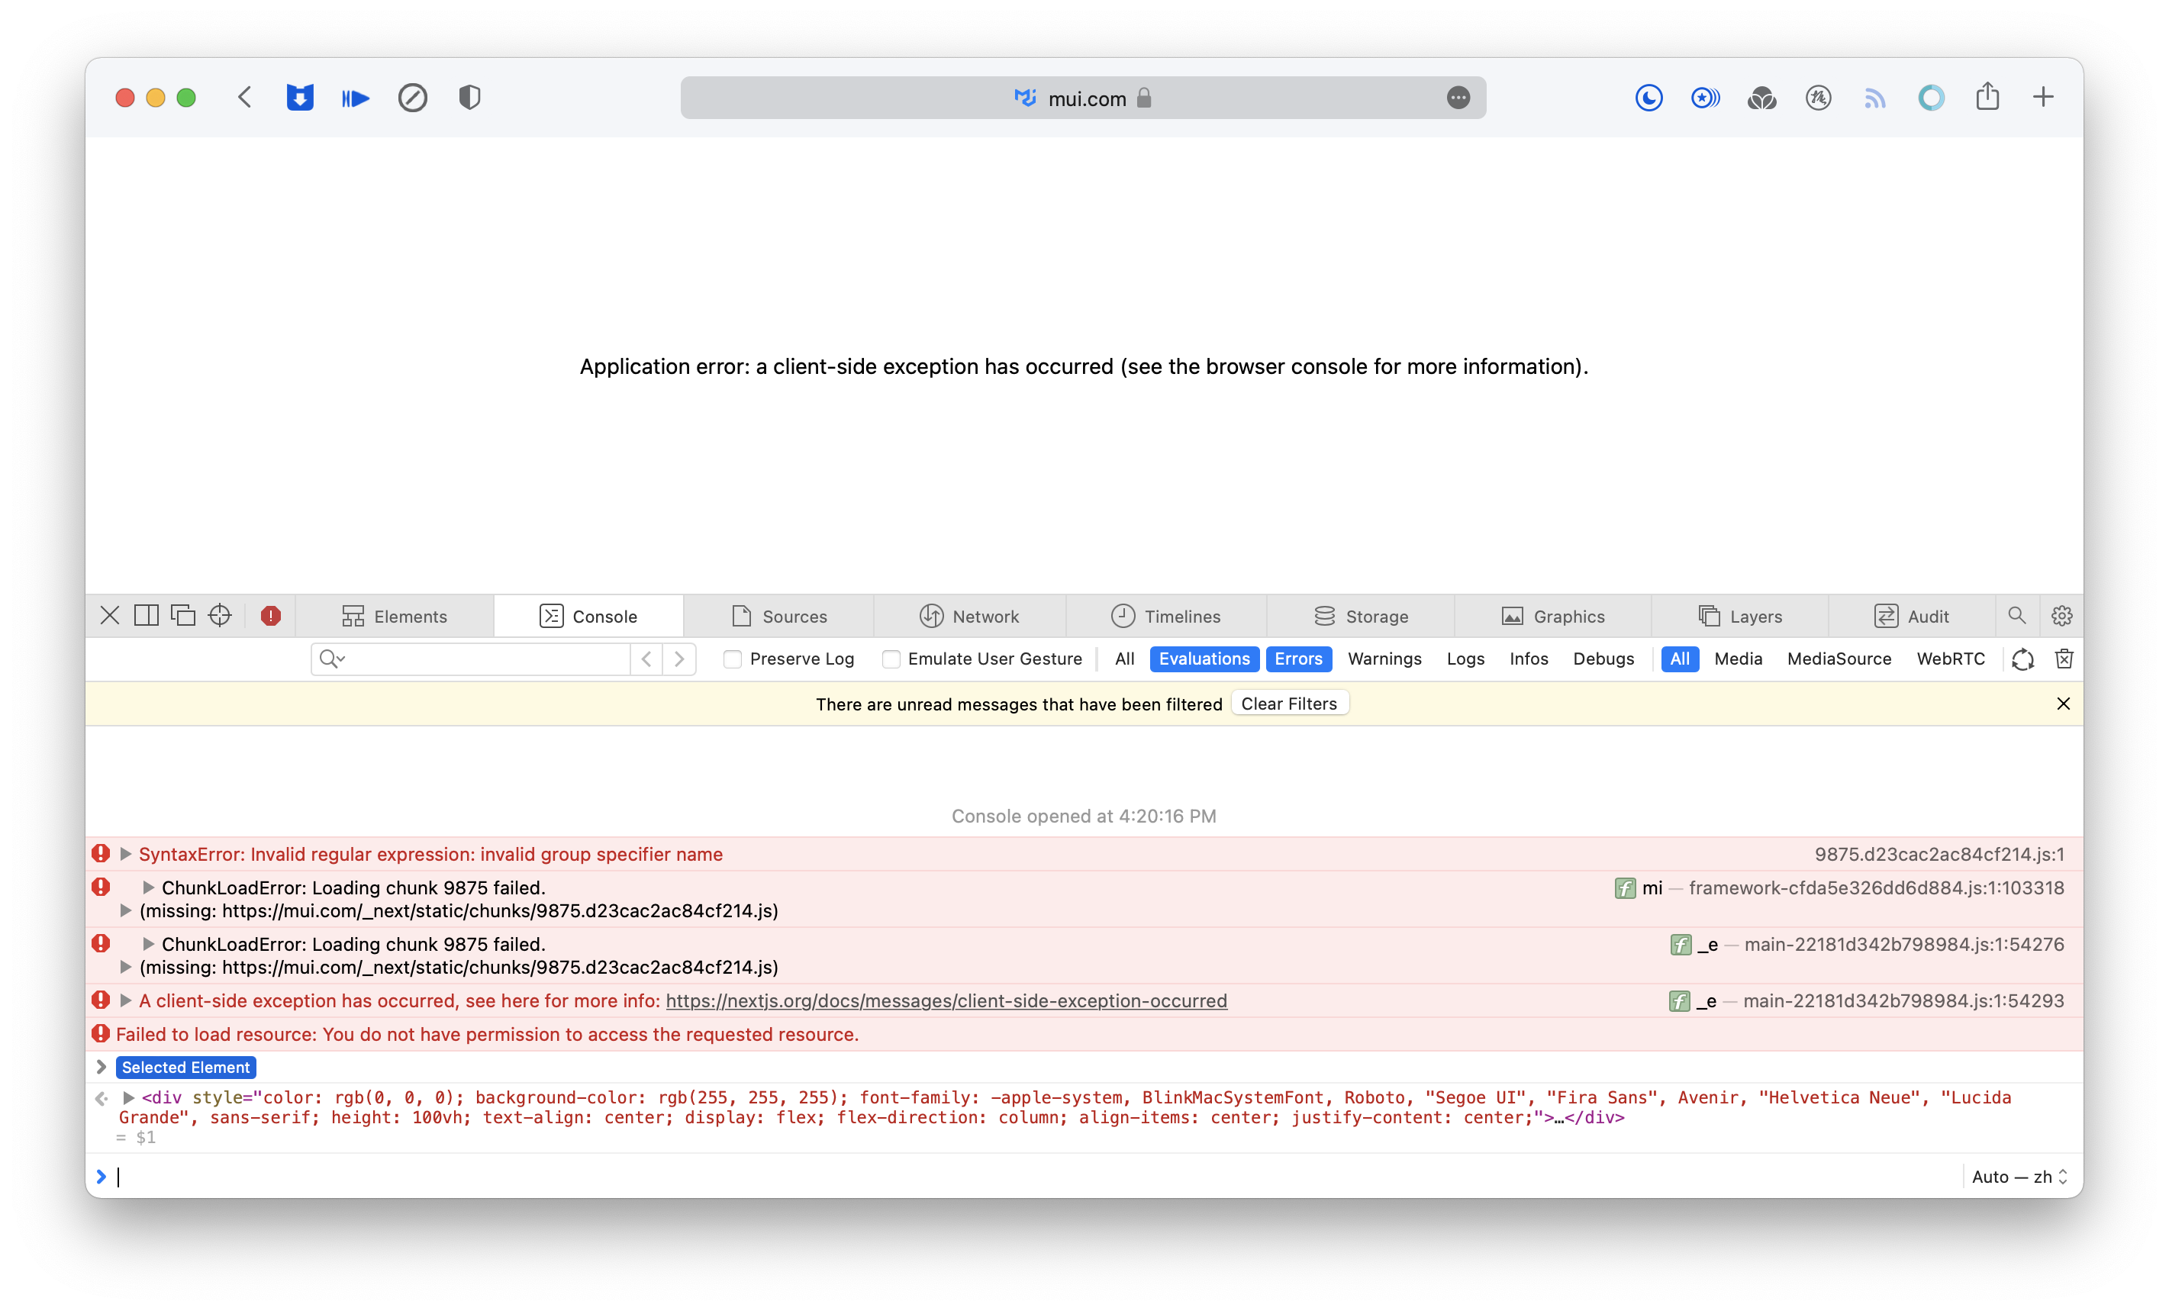2169x1311 pixels.
Task: Open inspector search magnifier icon
Action: point(2016,616)
